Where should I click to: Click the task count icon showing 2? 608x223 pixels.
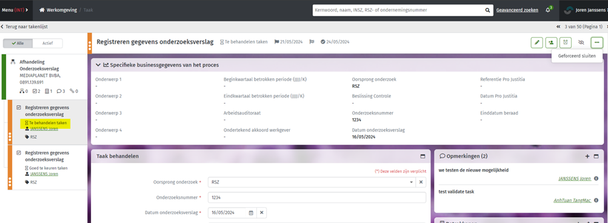pyautogui.click(x=36, y=91)
